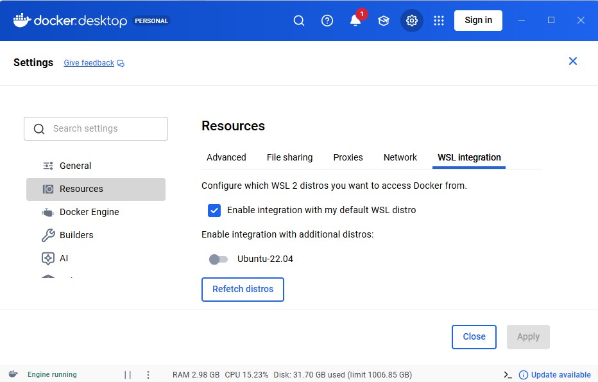This screenshot has height=382, width=598.
Task: Uncheck Enable integration with my default WSL distro
Action: tap(214, 211)
